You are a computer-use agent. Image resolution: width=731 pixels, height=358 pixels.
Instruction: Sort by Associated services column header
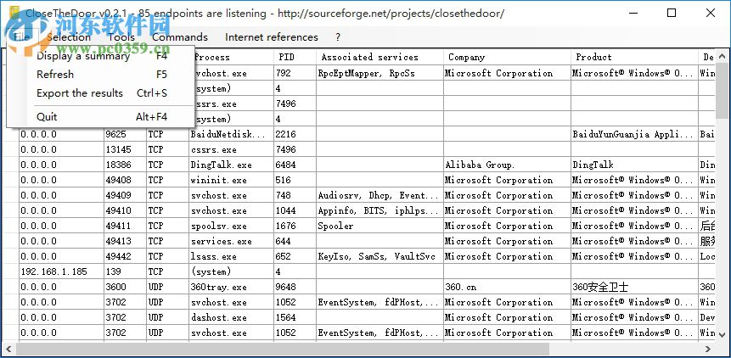380,57
